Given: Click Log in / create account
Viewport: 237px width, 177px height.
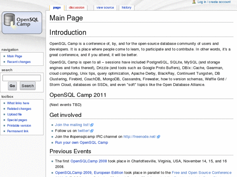Looking at the screenshot, I should pos(214,2).
